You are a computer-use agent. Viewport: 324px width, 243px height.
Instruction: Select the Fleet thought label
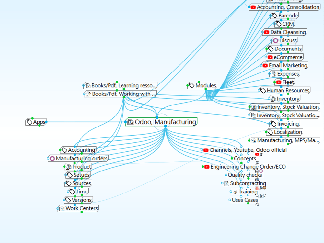click(288, 82)
